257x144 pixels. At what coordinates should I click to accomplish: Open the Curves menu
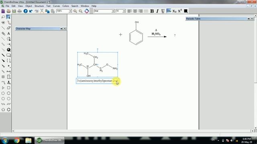56,6
